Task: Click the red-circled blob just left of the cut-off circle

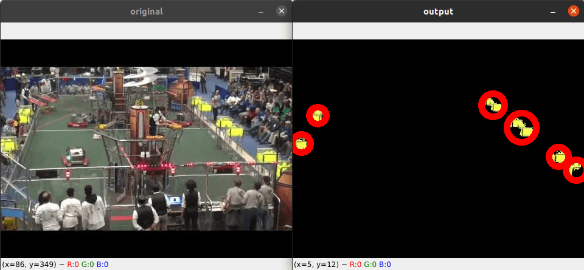Action: click(x=558, y=157)
